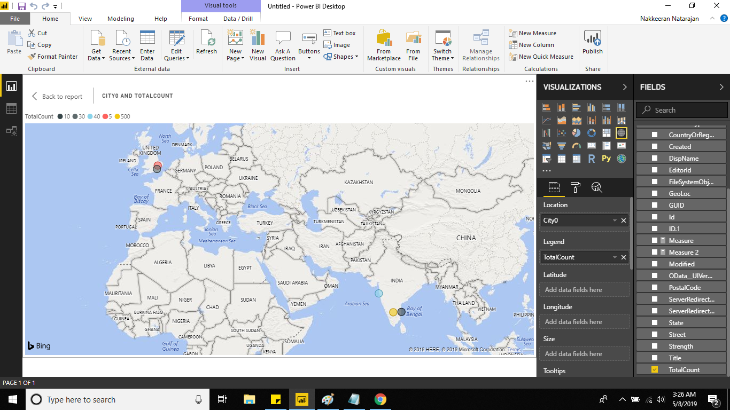Image resolution: width=730 pixels, height=410 pixels.
Task: Choose the line chart visual
Action: click(547, 120)
